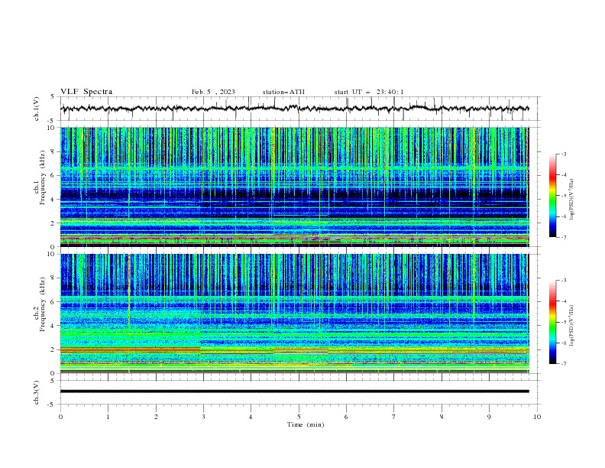The height and width of the screenshot is (468, 605).
Task: Click the date 'Feb. 5 , 2023'
Action: click(213, 92)
